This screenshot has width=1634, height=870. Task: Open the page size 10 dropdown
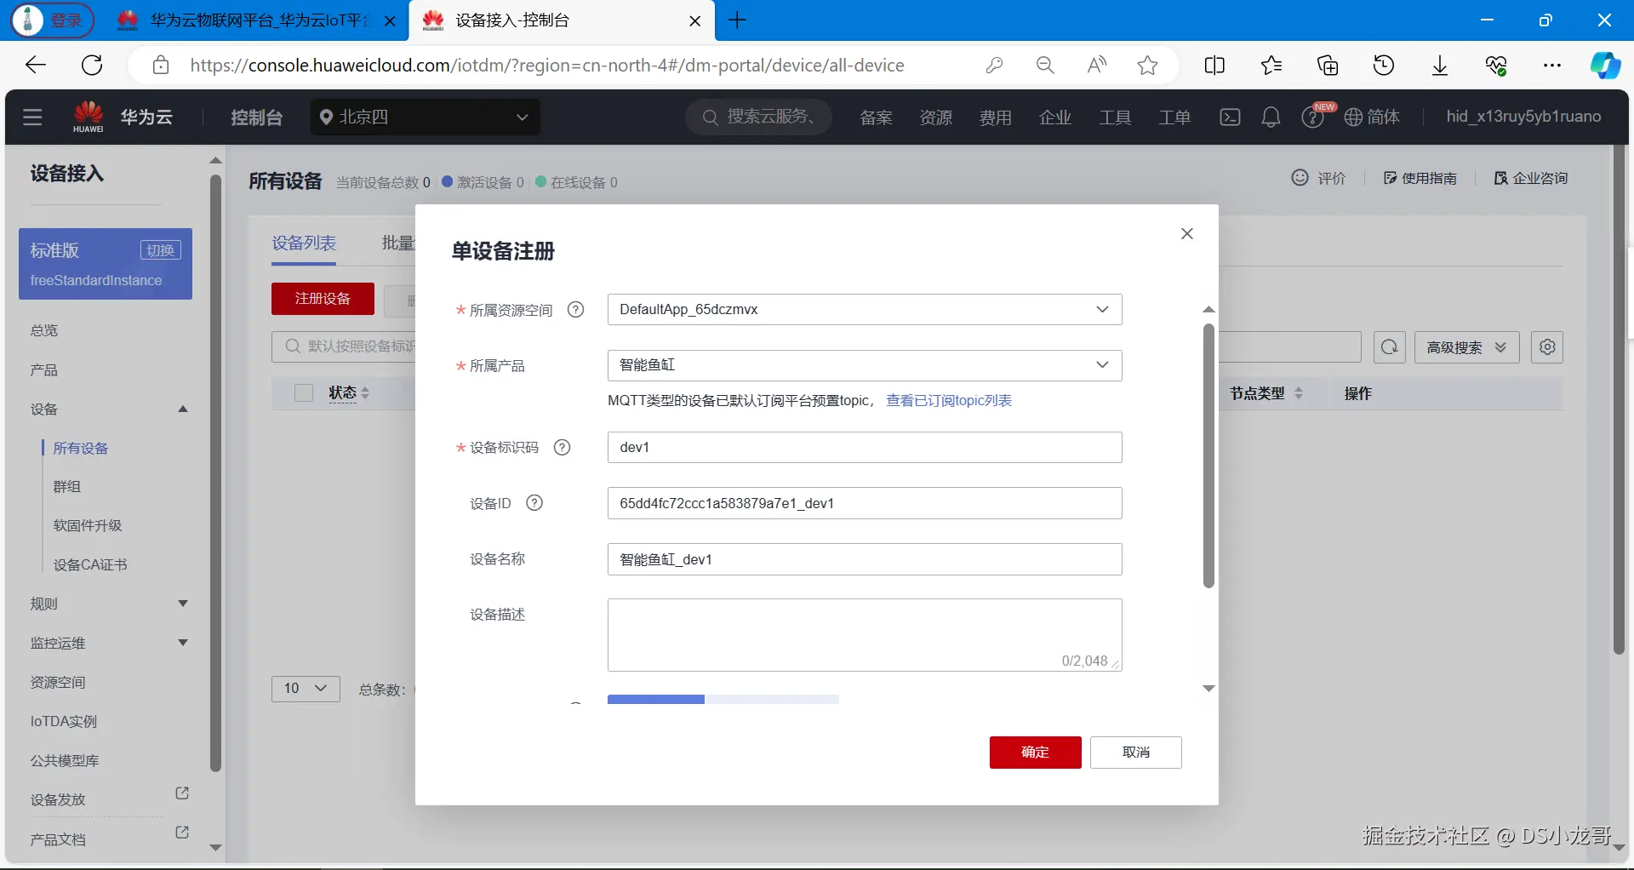(x=306, y=689)
